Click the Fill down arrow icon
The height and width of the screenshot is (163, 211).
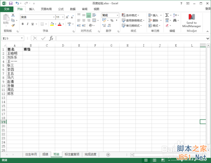pyautogui.click(x=167, y=20)
